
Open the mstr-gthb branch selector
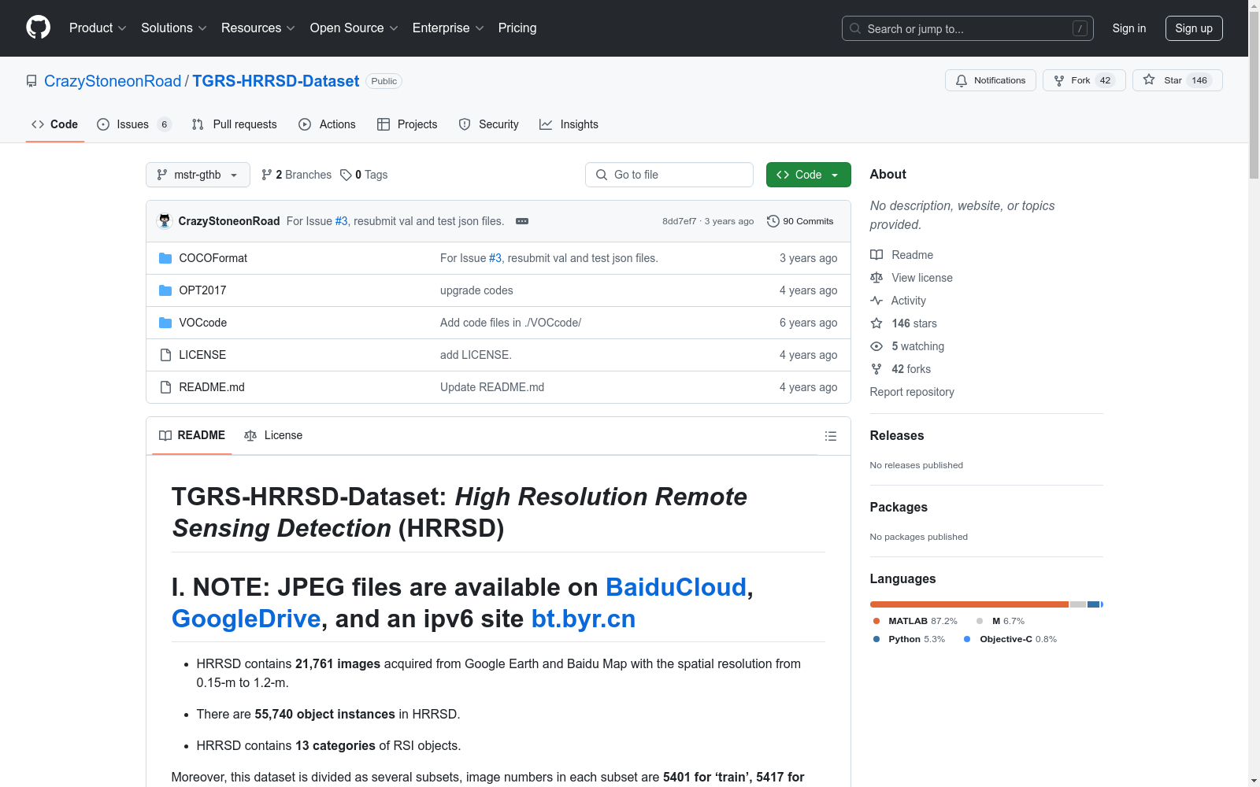pyautogui.click(x=198, y=175)
